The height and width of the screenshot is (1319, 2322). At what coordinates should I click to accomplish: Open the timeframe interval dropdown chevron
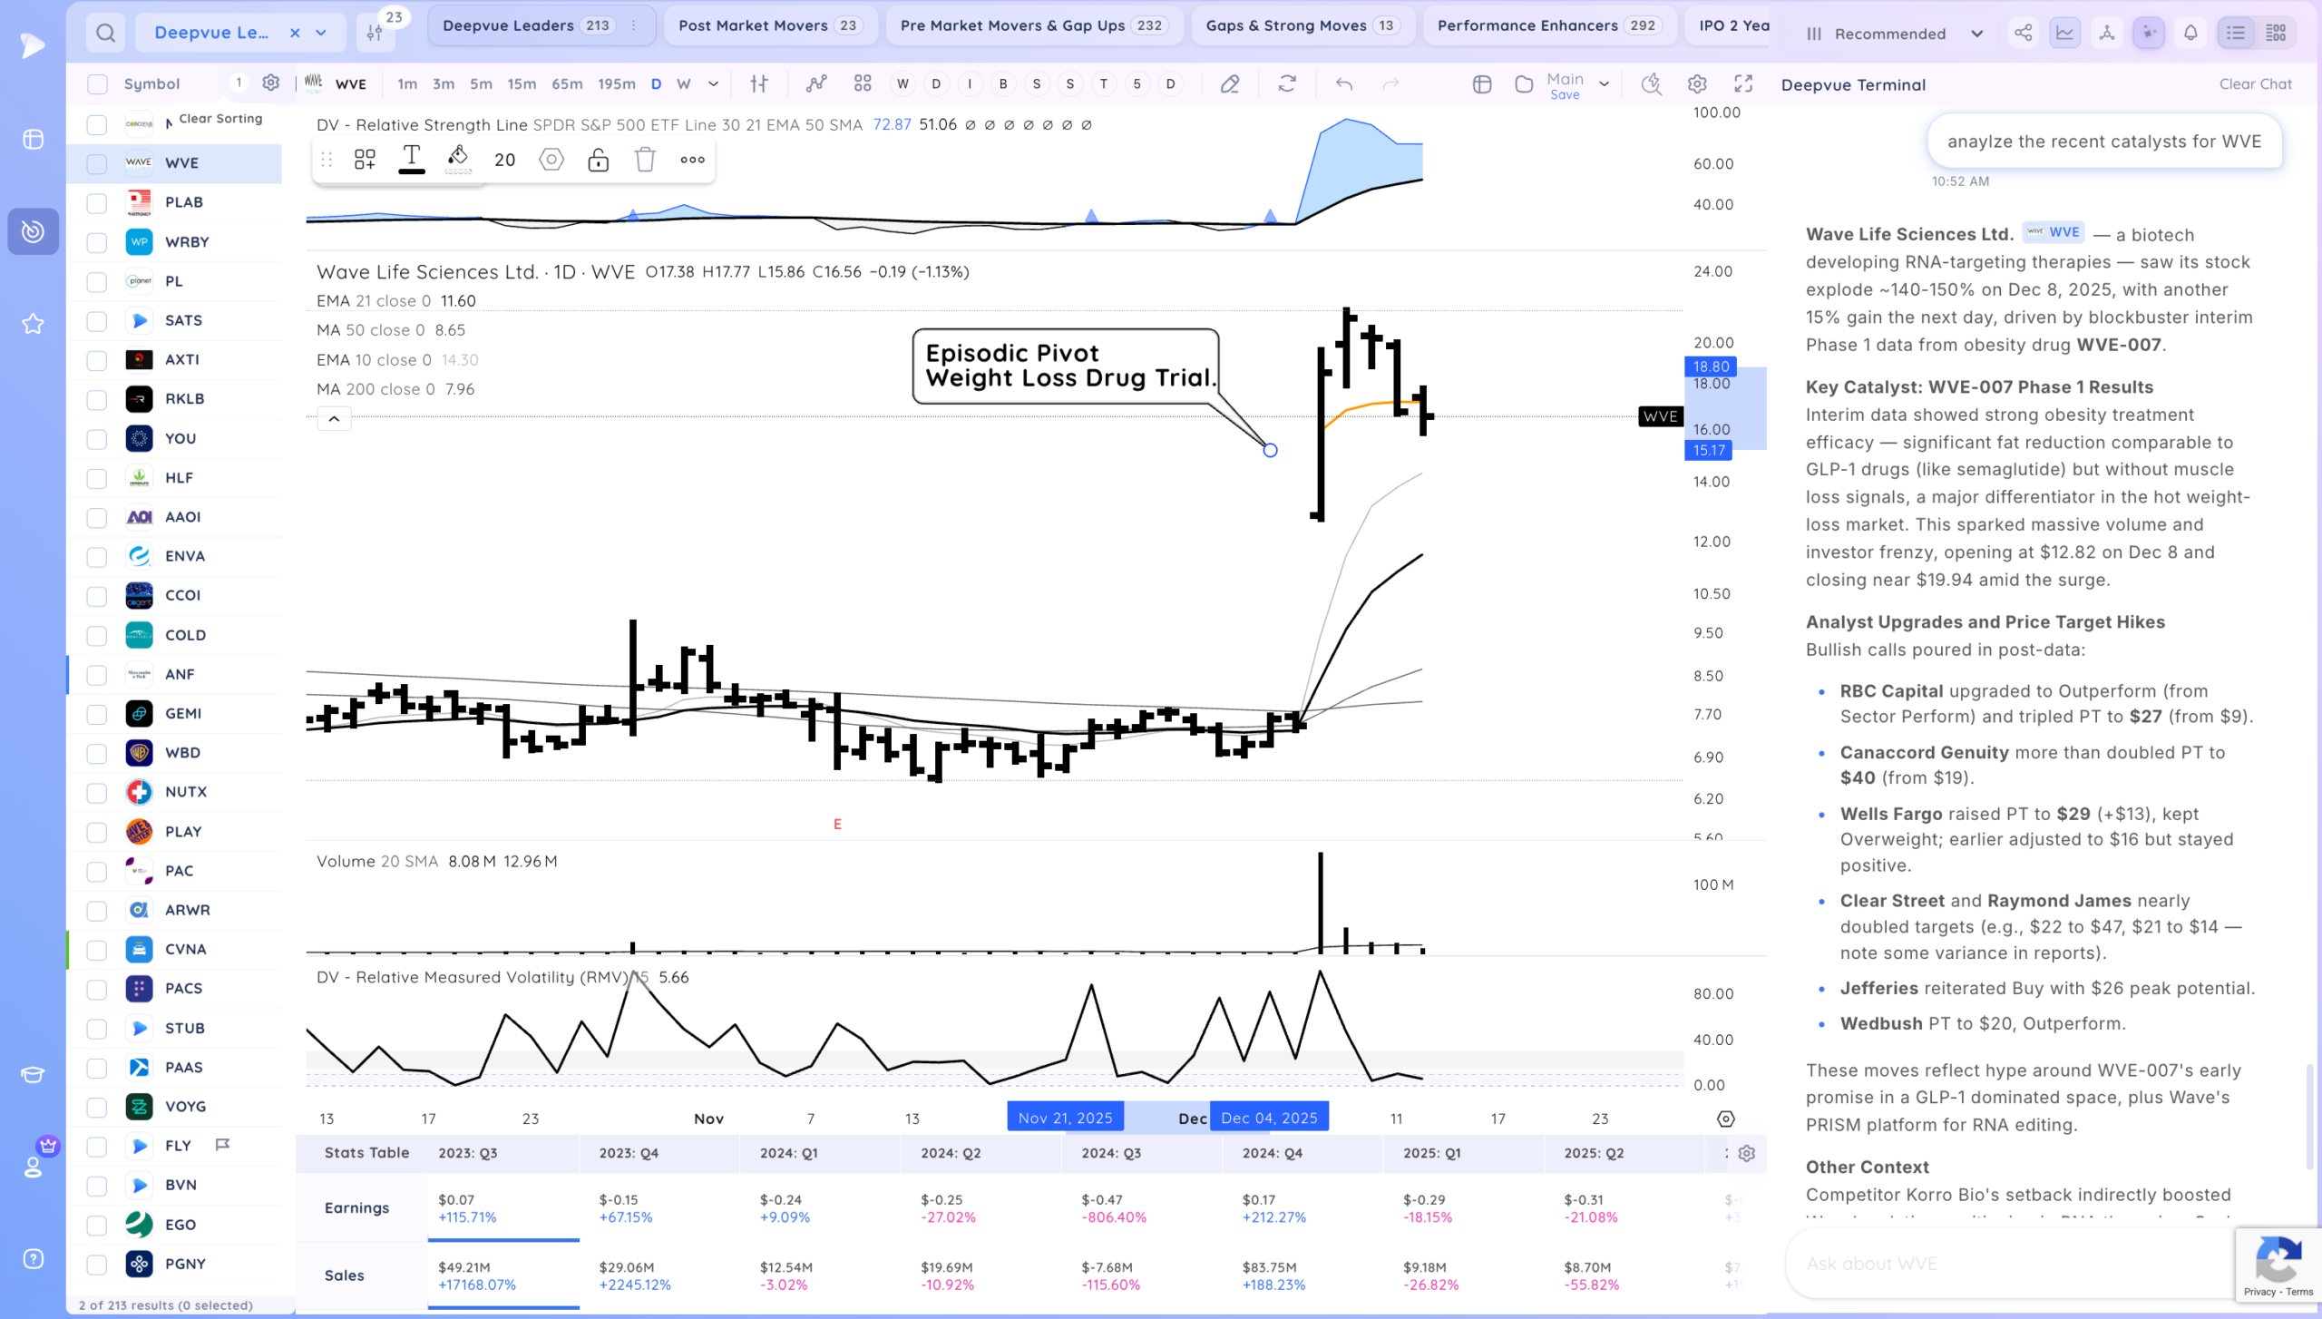coord(714,84)
